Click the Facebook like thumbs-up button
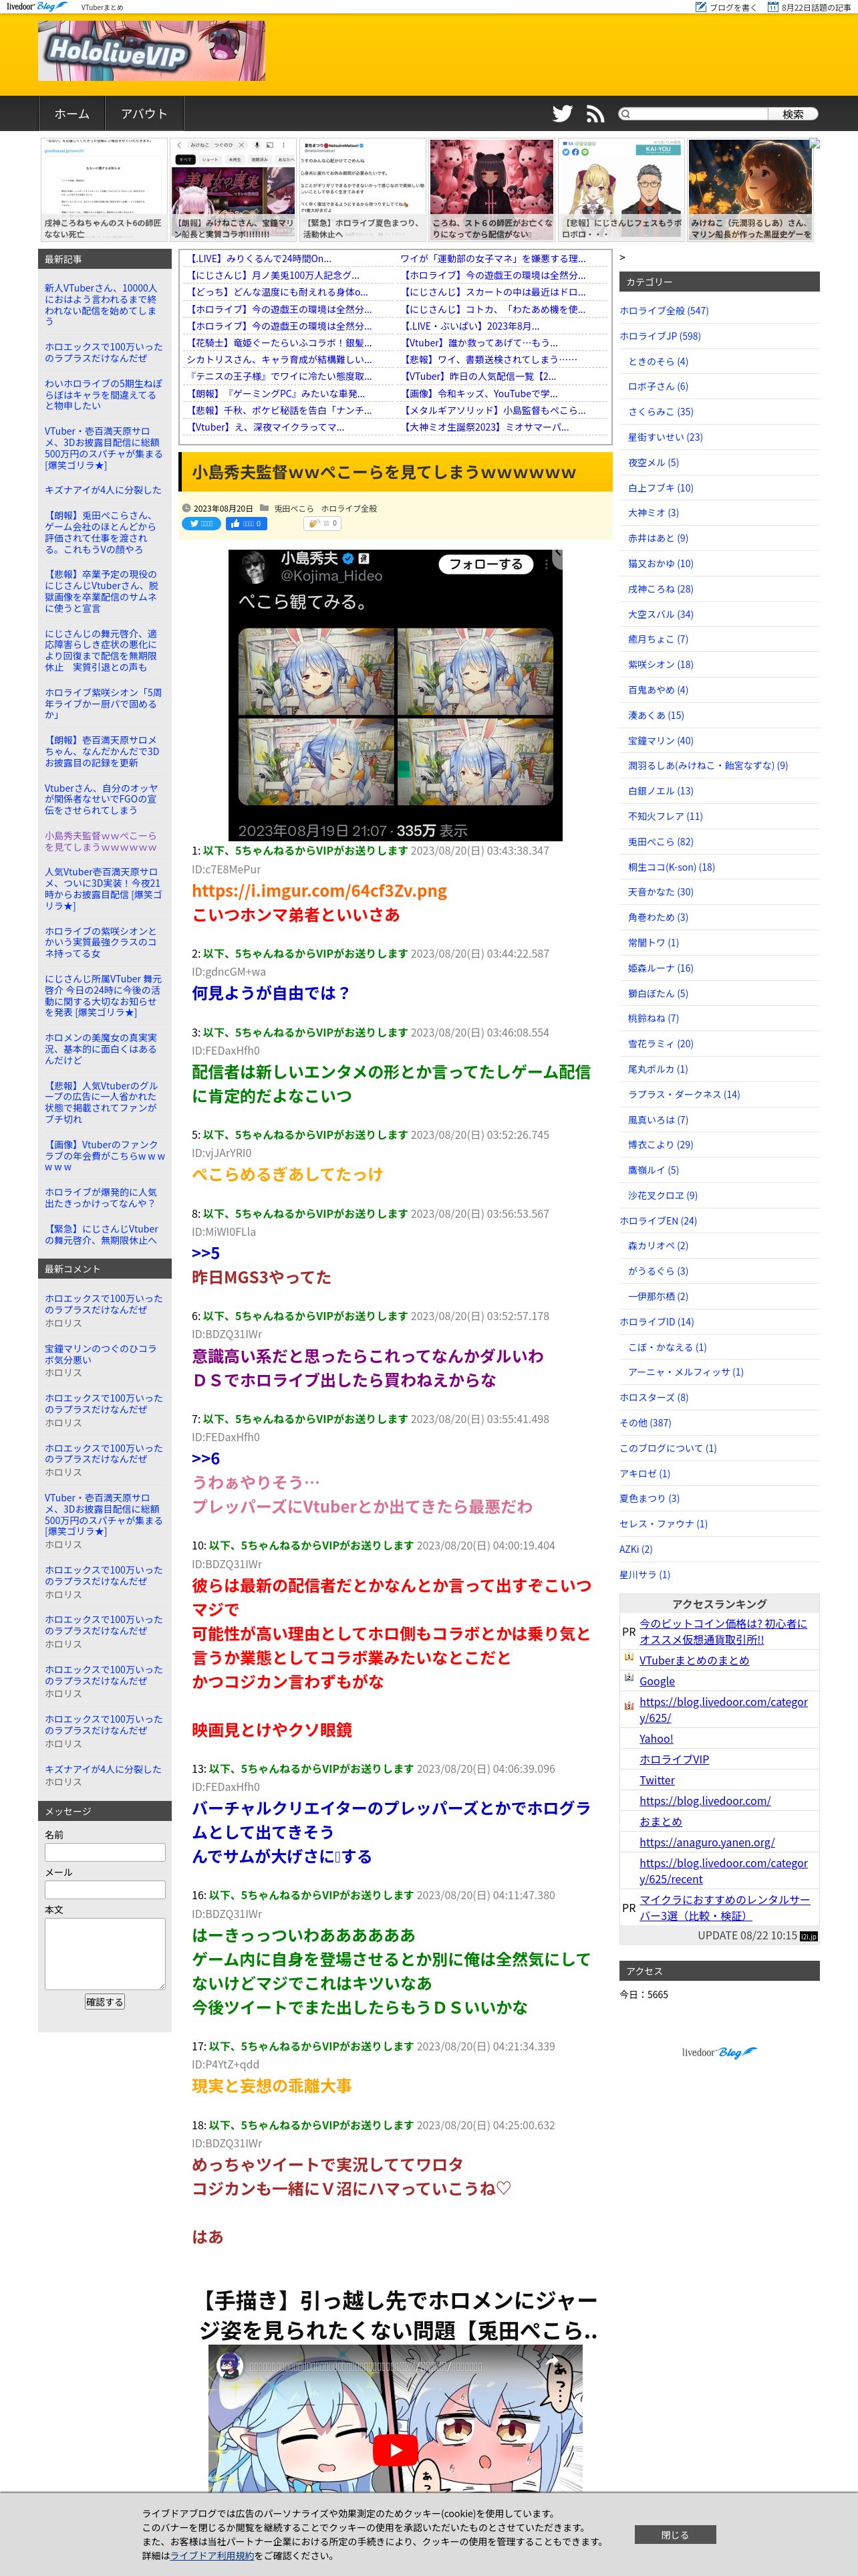Screen dimensions: 858x2576 (247, 523)
